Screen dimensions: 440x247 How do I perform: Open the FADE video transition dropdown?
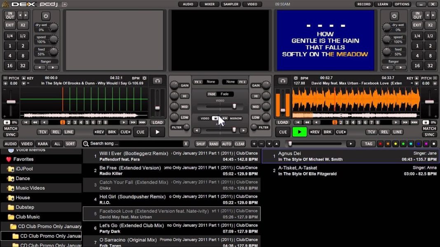click(x=220, y=94)
